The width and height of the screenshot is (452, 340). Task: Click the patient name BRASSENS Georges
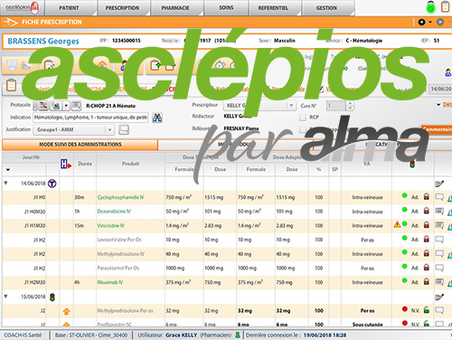tap(43, 41)
